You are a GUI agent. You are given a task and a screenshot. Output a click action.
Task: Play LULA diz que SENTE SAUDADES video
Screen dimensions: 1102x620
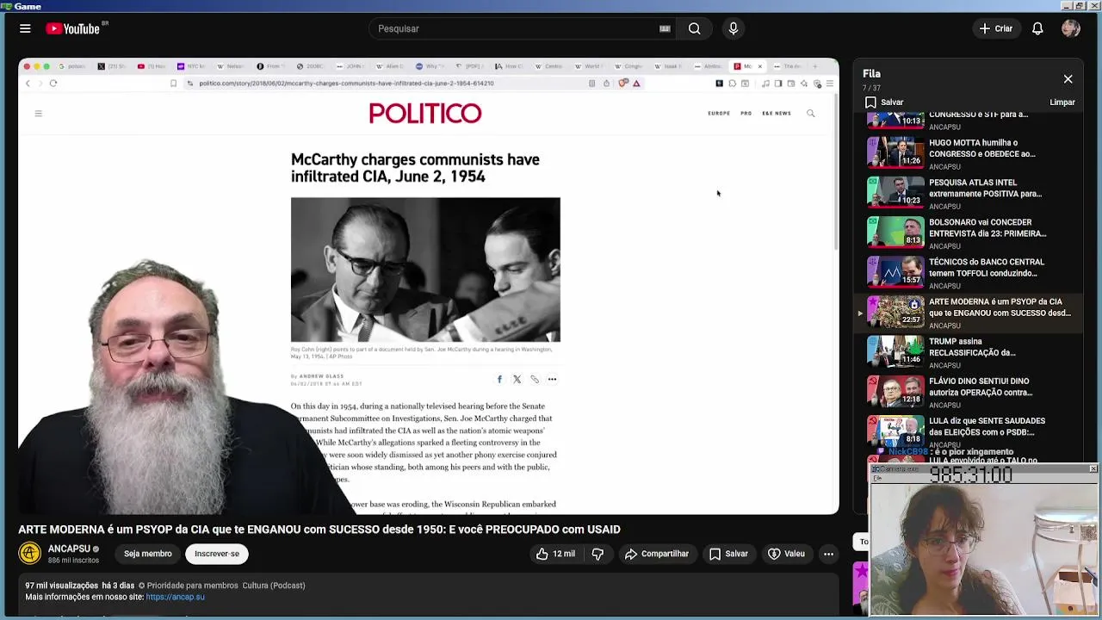[x=969, y=431]
